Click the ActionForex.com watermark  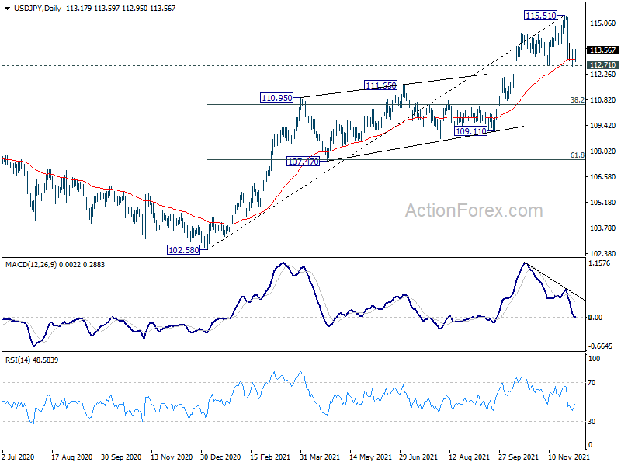(474, 210)
